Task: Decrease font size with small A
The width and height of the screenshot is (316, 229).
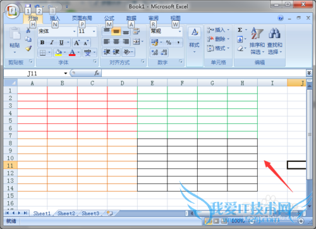Action: coord(86,43)
